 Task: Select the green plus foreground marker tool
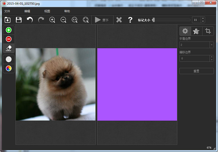click(x=9, y=30)
